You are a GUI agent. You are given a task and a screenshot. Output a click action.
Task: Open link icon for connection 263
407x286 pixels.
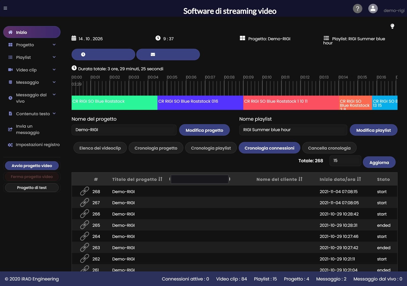tap(84, 247)
